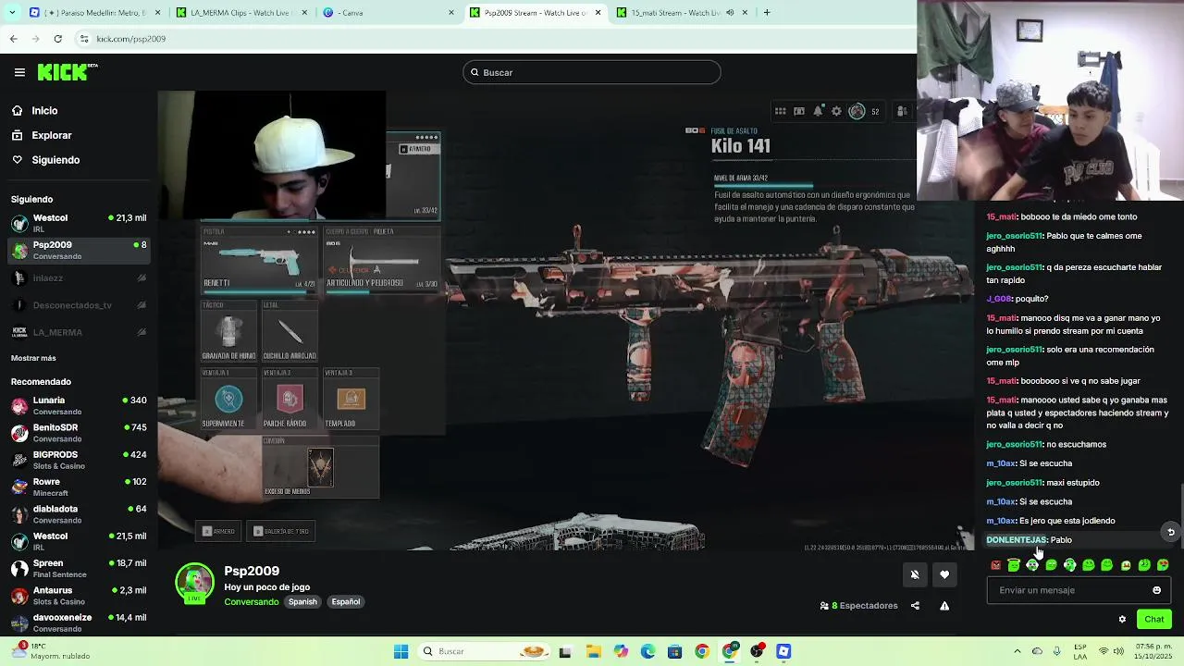Viewport: 1184px width, 666px height.
Task: Open Roblox from taskbar
Action: pyautogui.click(x=783, y=651)
